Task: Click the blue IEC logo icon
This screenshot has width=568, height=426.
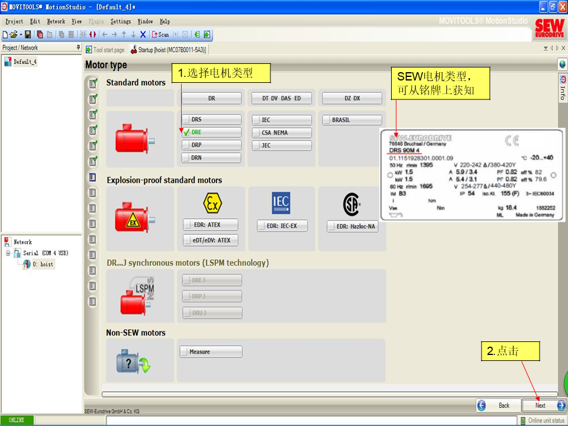Action: [x=281, y=204]
